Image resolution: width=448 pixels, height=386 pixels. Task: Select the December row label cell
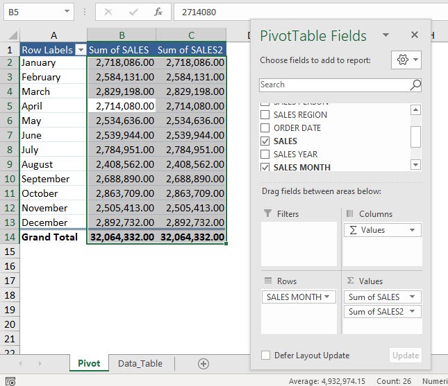(x=53, y=222)
